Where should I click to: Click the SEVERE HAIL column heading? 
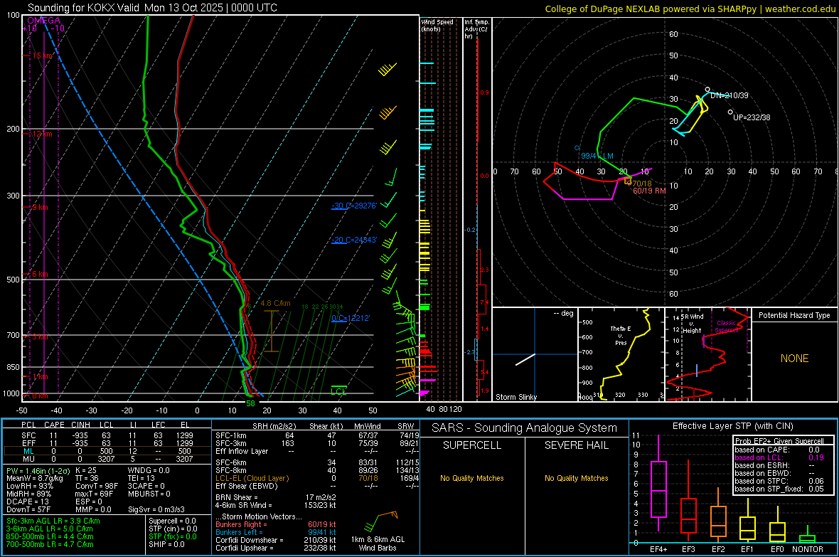tap(576, 445)
